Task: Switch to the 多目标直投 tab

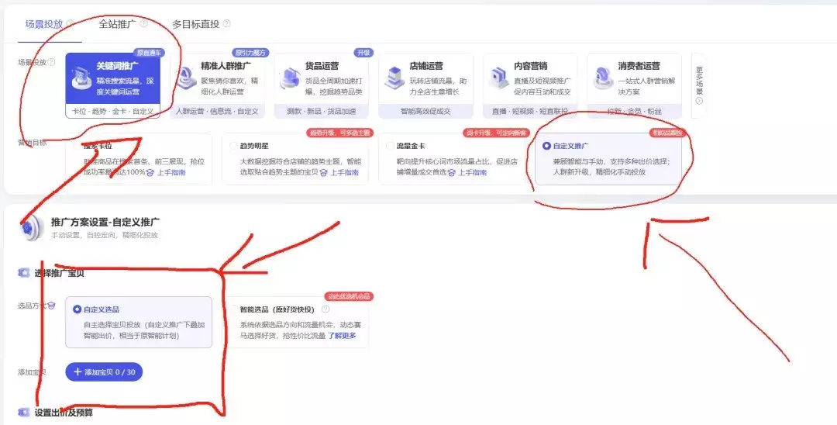Action: [x=195, y=24]
